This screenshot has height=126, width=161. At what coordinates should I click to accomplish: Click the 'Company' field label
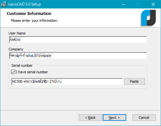click(x=16, y=49)
